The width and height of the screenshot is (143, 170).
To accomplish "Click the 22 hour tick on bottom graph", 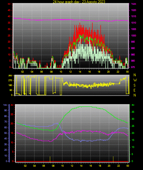I will (118, 166).
